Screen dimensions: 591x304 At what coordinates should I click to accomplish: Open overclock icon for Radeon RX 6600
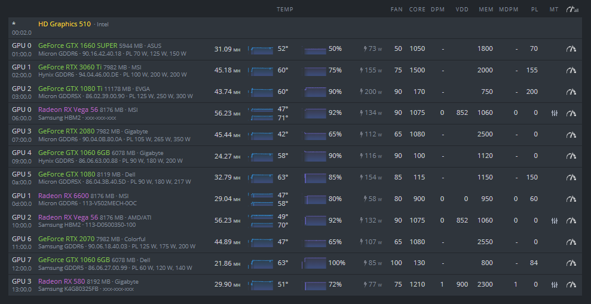[x=571, y=199]
